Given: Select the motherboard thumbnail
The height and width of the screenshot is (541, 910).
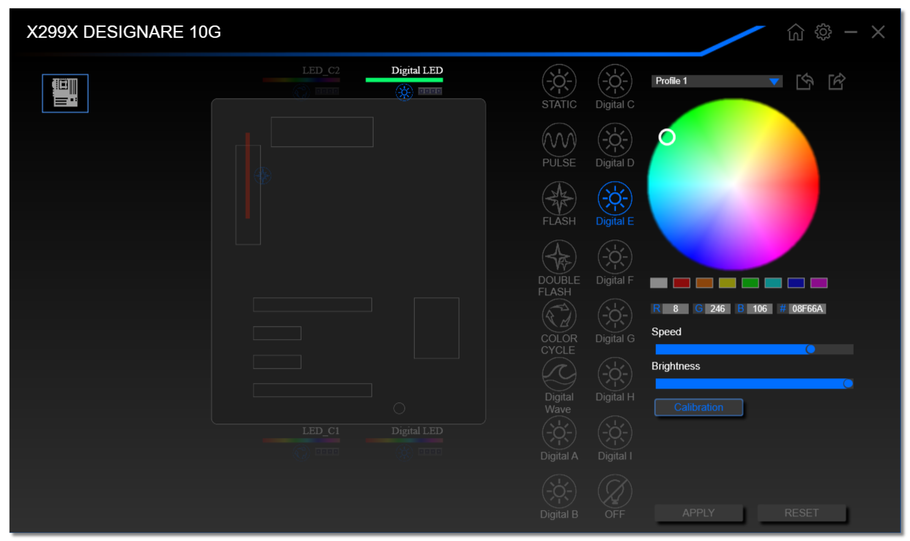Looking at the screenshot, I should (65, 93).
